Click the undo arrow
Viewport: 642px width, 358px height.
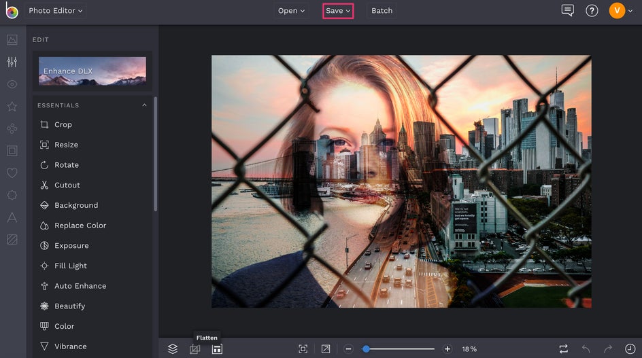(x=586, y=349)
